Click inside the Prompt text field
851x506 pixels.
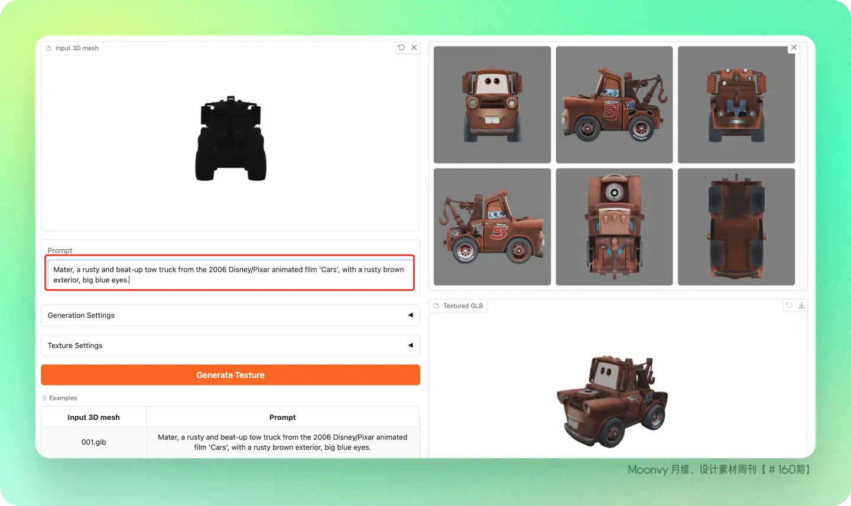229,275
